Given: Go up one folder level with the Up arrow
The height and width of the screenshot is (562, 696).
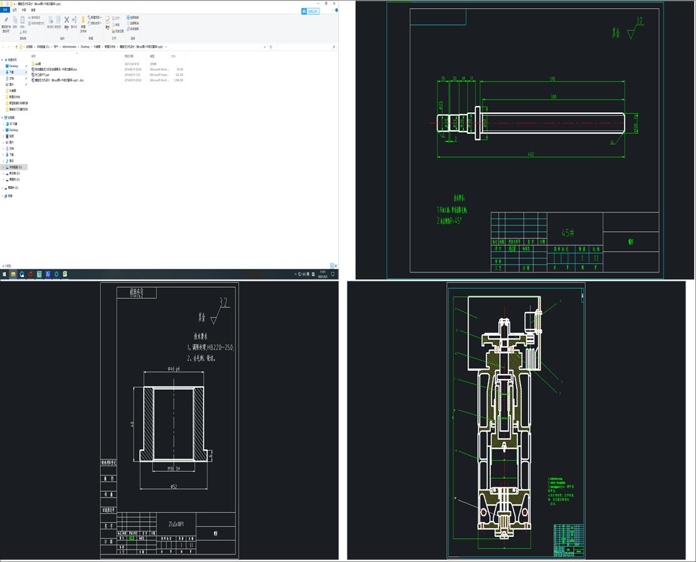Looking at the screenshot, I should pyautogui.click(x=16, y=46).
